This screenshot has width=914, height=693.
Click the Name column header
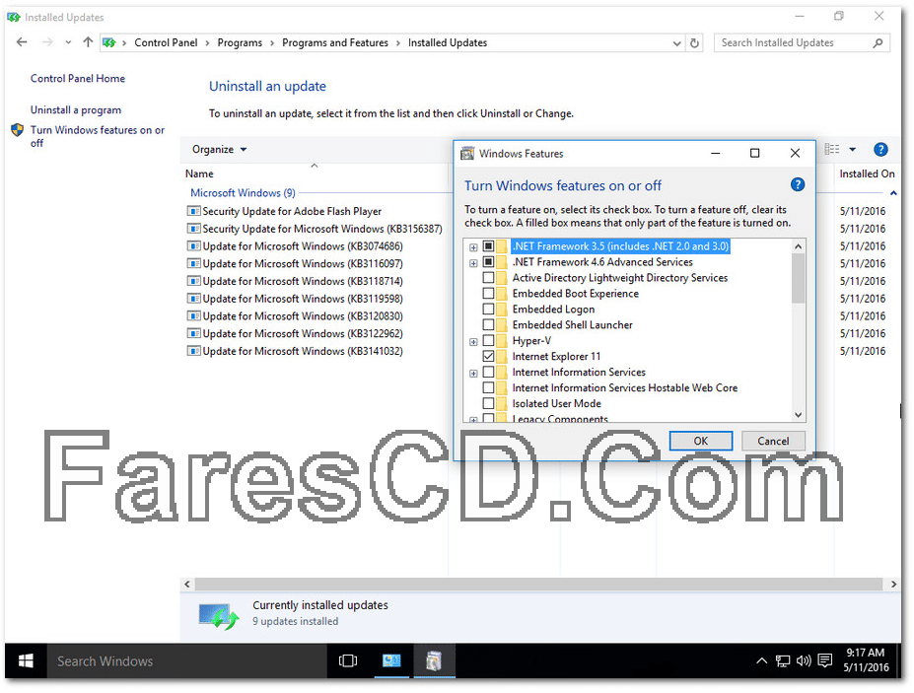199,173
